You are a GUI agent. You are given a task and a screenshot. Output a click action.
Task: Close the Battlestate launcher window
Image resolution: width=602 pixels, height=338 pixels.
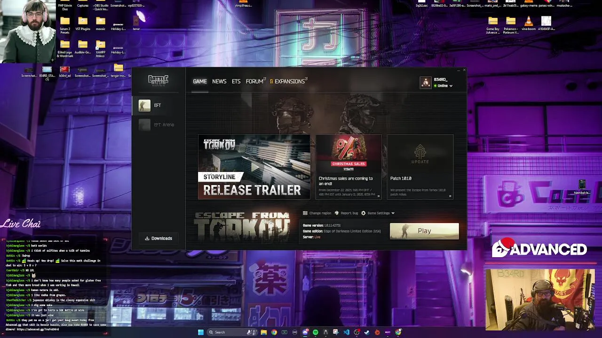[464, 70]
